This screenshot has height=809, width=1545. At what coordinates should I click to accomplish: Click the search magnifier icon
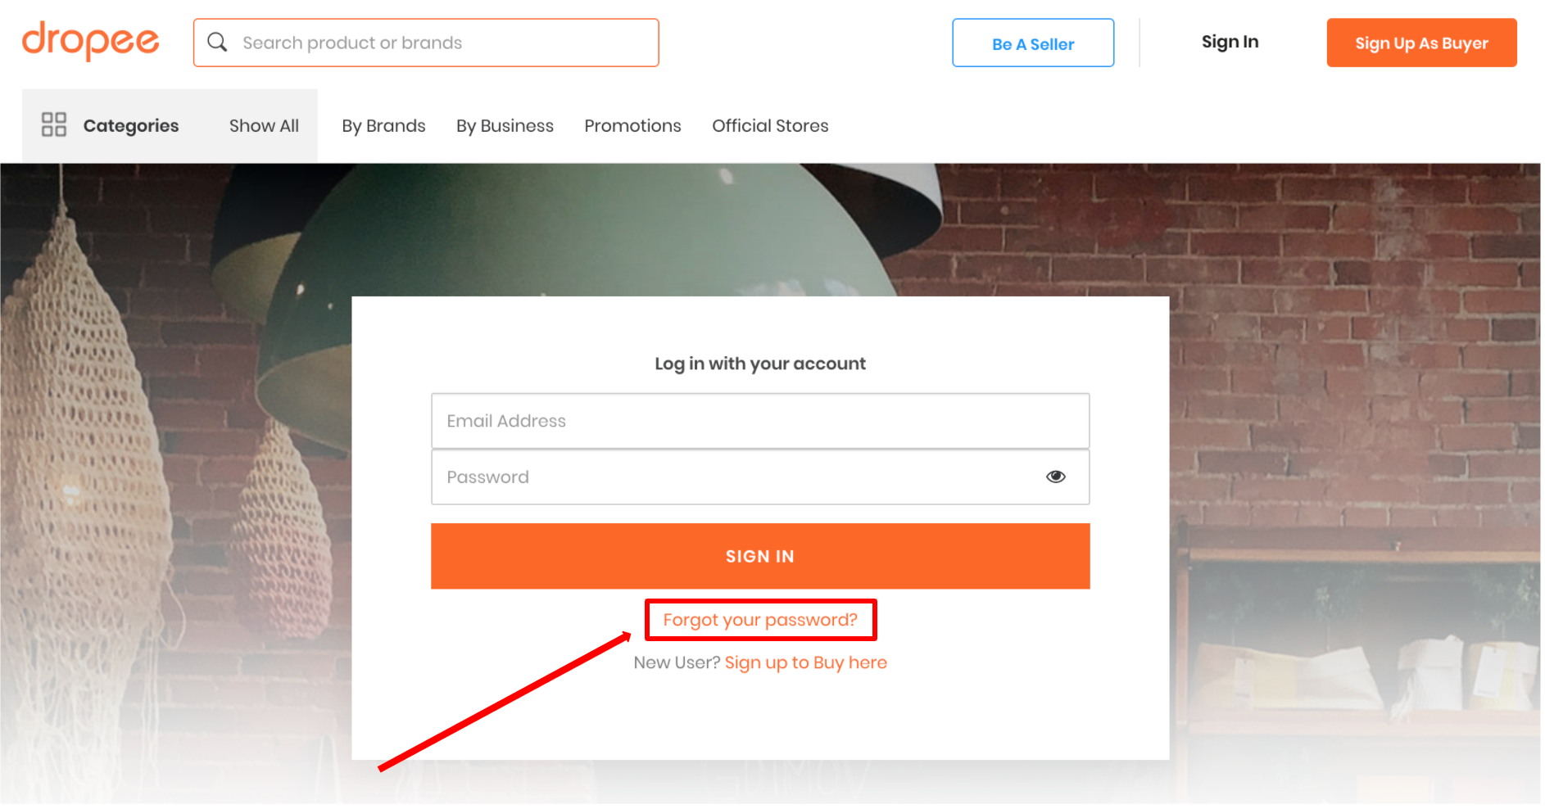coord(217,43)
